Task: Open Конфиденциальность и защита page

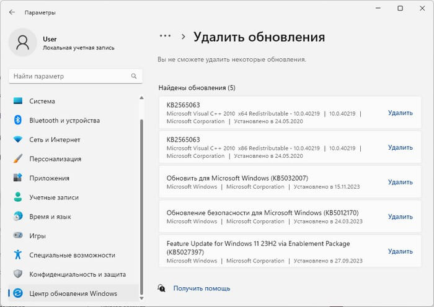Action: pos(77,274)
